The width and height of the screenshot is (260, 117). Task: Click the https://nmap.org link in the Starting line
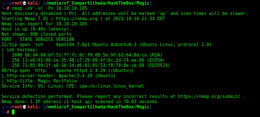pos(76,19)
